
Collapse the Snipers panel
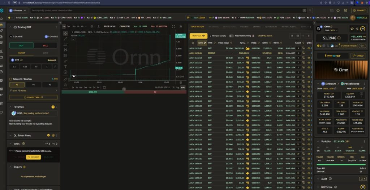click(x=10, y=167)
